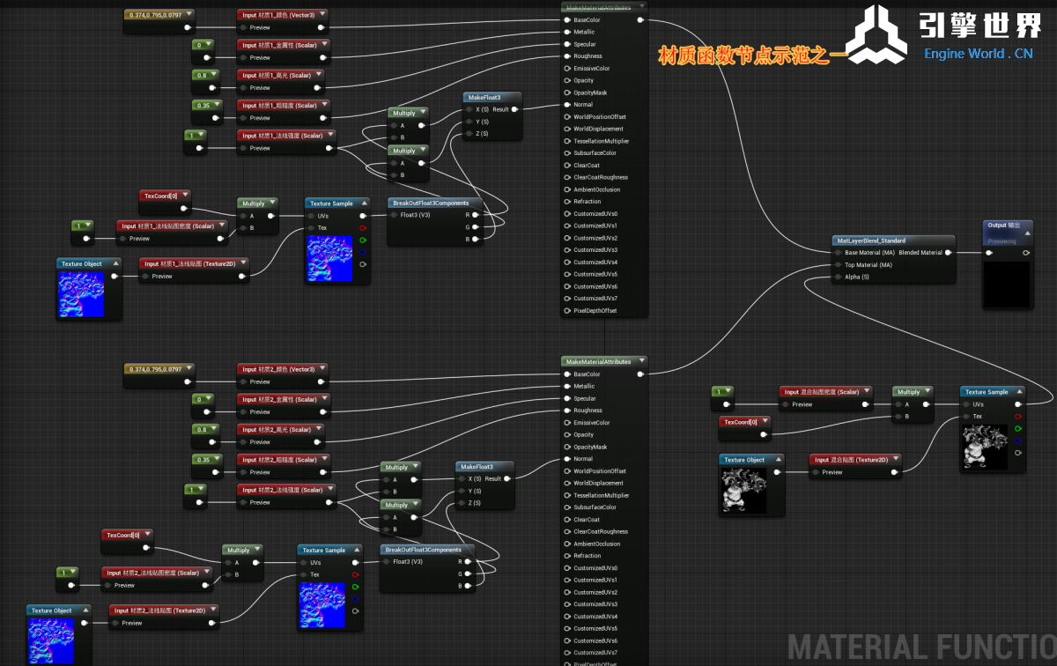The image size is (1057, 666).
Task: Expand the lower MakeMaterialAttributes node arrow
Action: click(642, 361)
